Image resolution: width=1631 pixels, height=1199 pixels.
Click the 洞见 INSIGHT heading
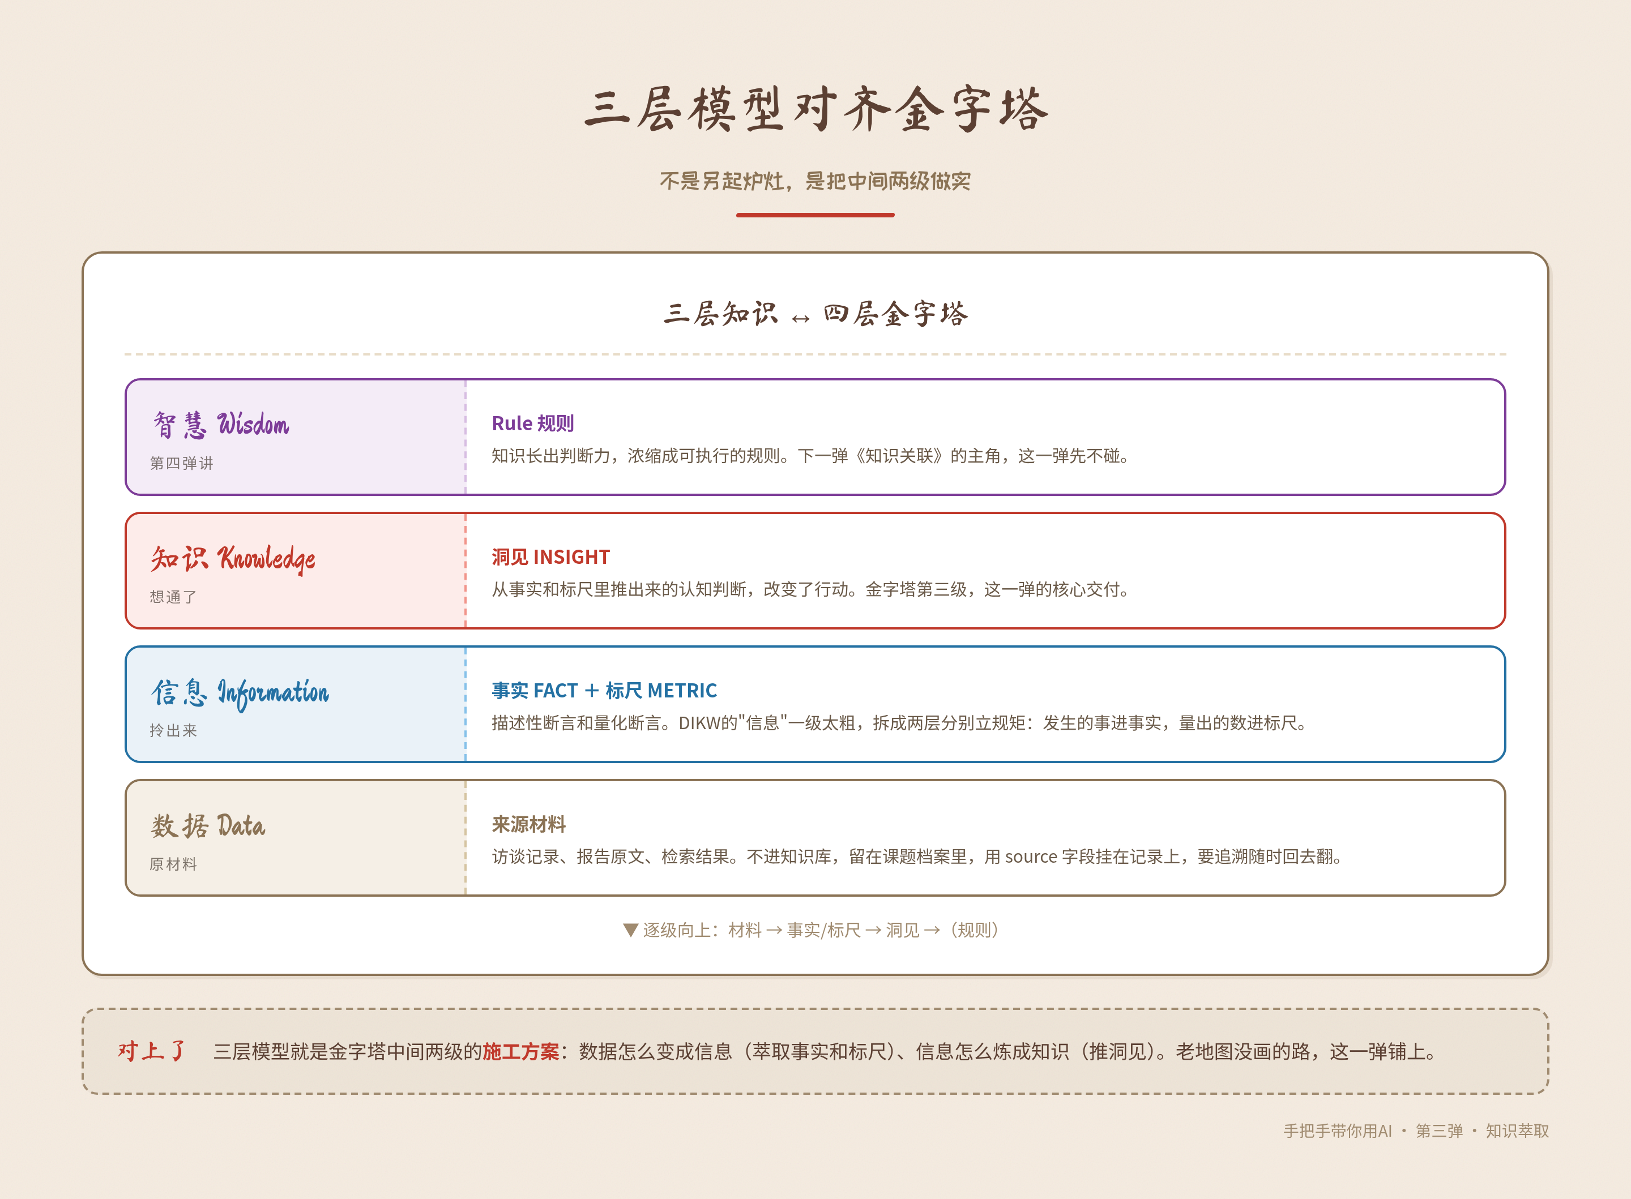point(551,556)
